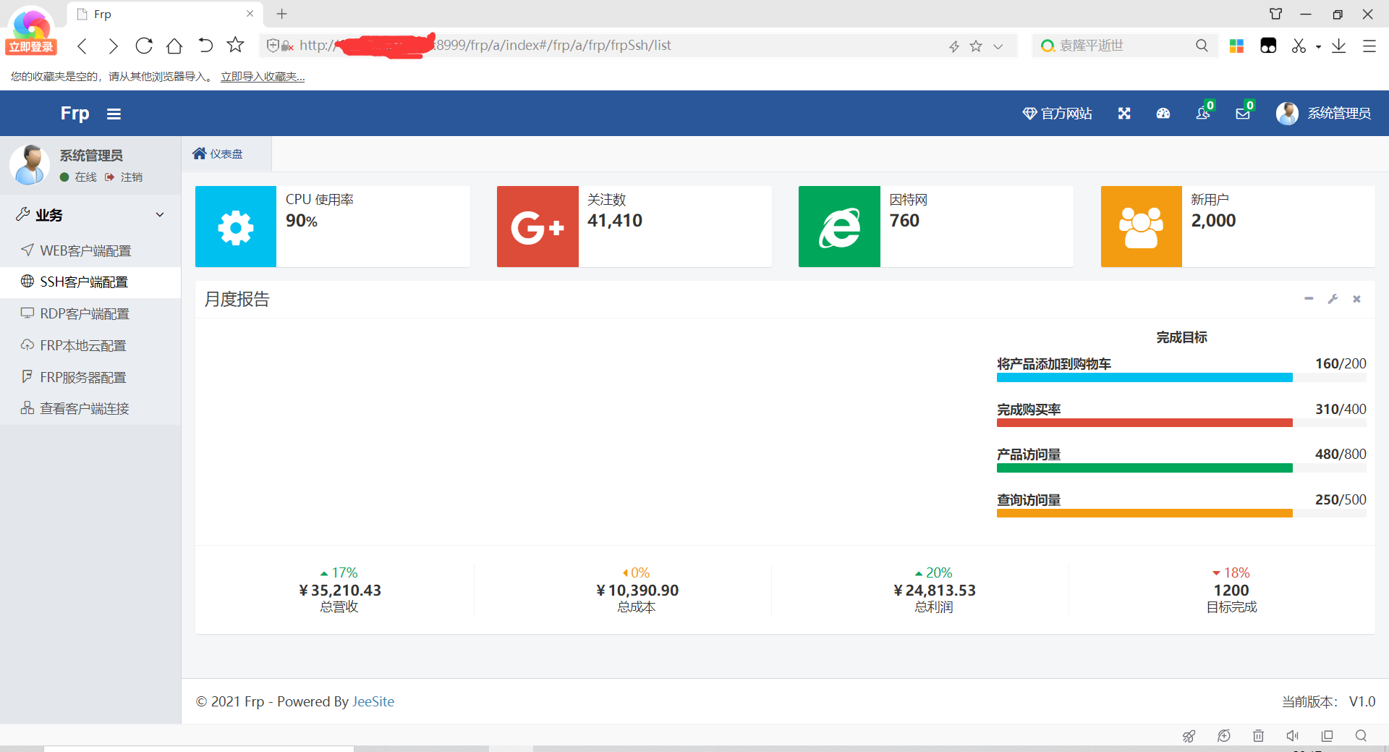Viewport: 1389px width, 752px height.
Task: Close the 月度报告 widget
Action: 1357,299
